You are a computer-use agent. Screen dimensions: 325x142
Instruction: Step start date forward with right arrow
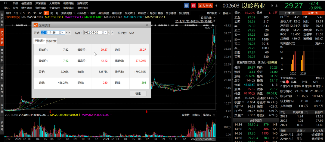coord(70,33)
